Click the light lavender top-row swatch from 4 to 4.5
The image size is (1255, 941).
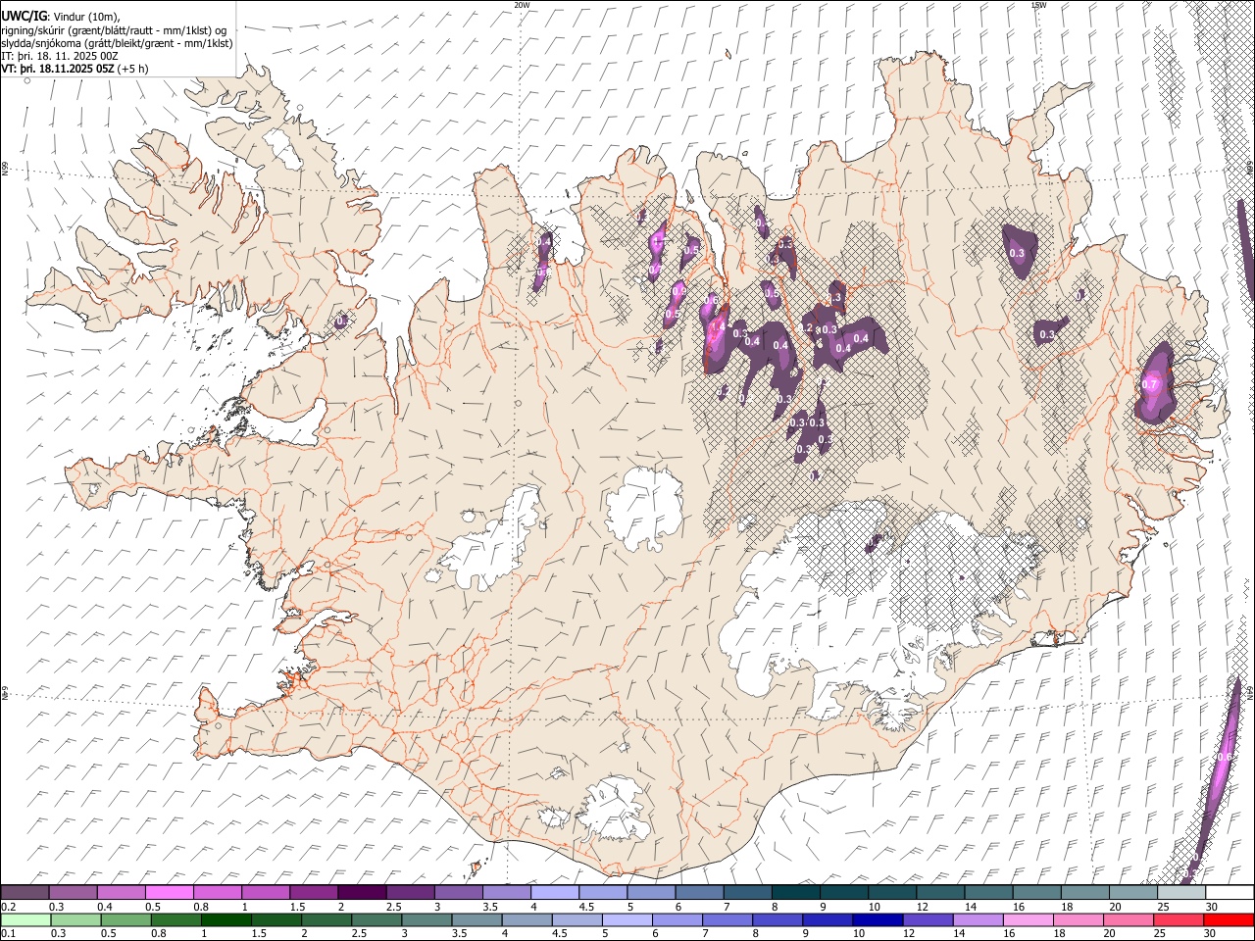[555, 892]
